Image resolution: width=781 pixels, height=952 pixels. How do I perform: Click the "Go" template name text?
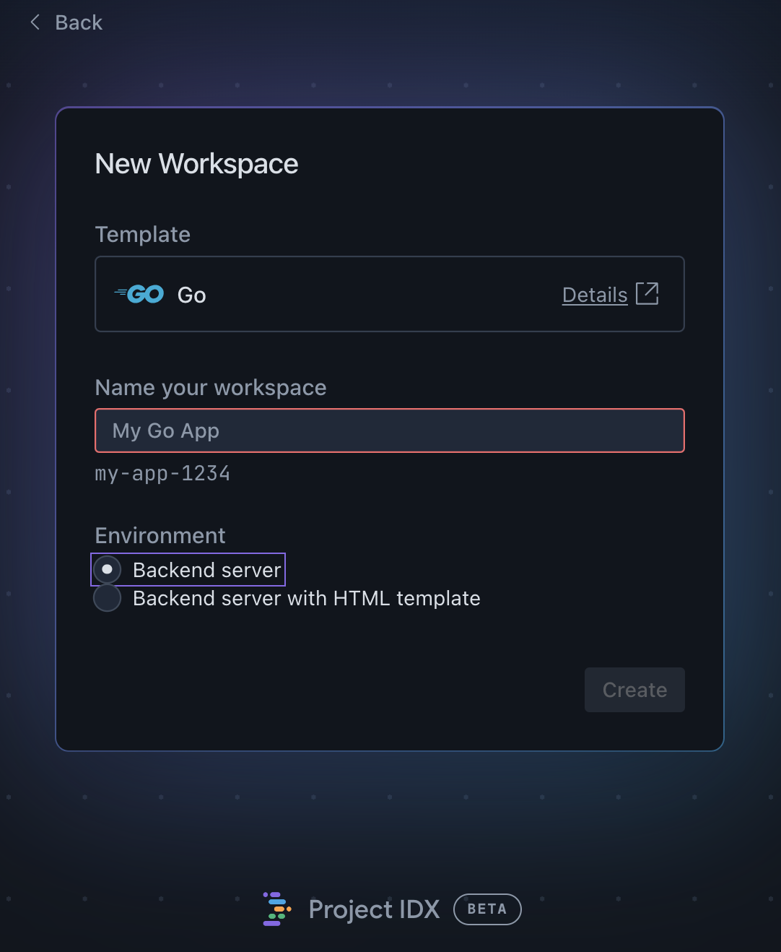pos(192,295)
